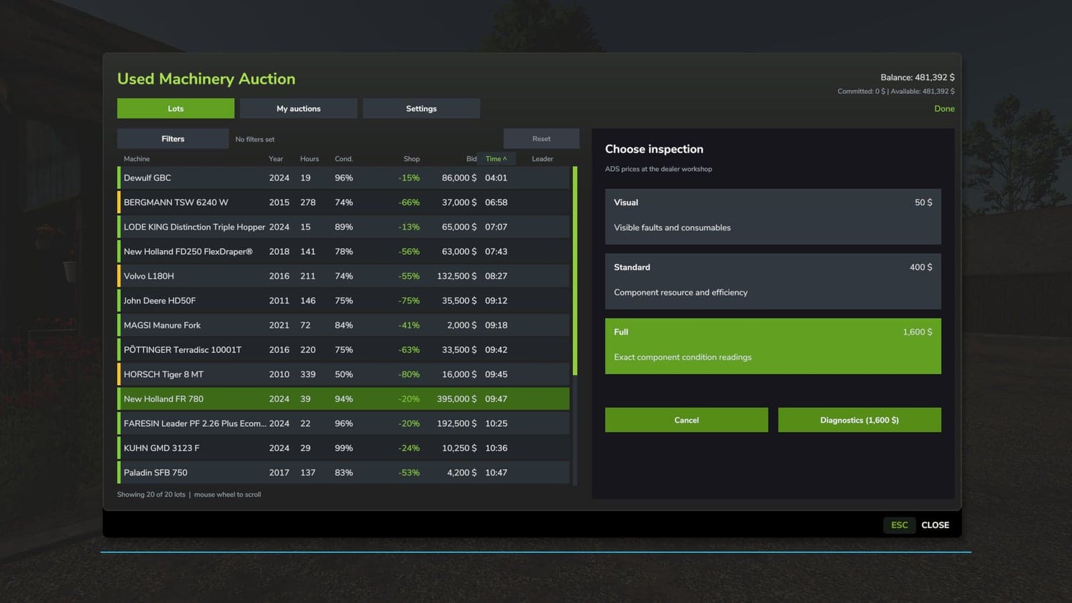Select New Holland FD250 FlexDraper lot
1072x603 pixels.
[x=343, y=251]
